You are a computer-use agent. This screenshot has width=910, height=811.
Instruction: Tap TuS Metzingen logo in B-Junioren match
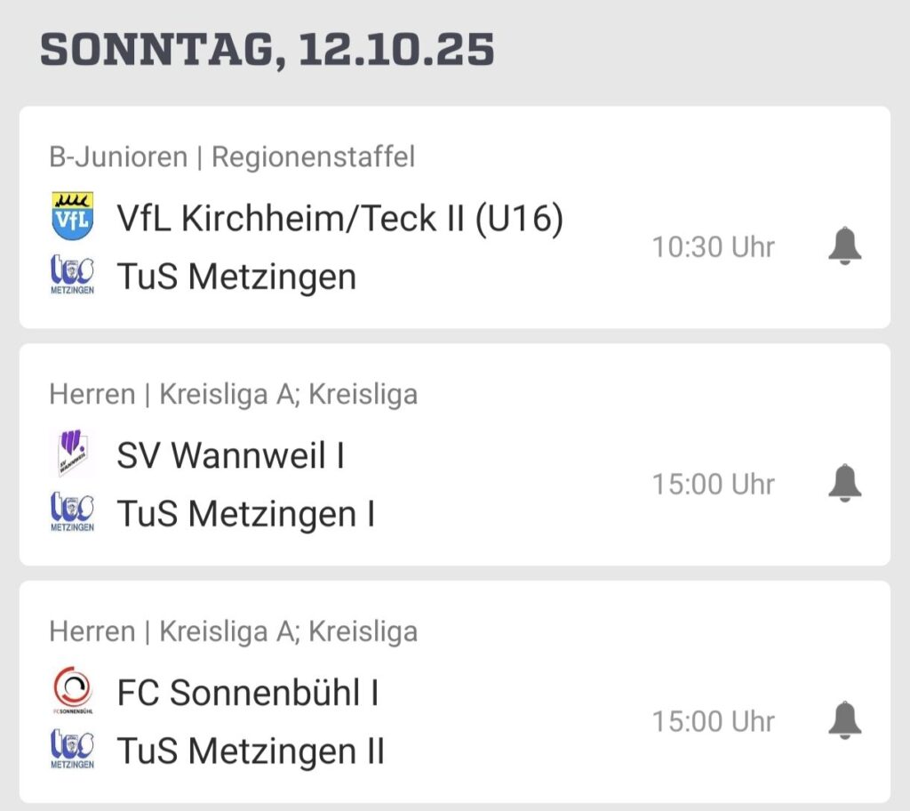73,276
